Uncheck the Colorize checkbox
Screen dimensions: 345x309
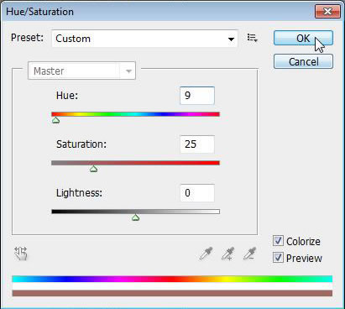tap(278, 241)
